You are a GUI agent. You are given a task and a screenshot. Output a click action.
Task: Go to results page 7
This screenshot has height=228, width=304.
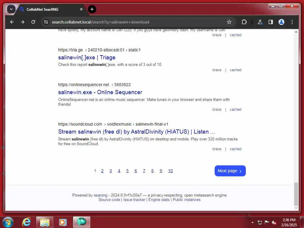coord(144,171)
